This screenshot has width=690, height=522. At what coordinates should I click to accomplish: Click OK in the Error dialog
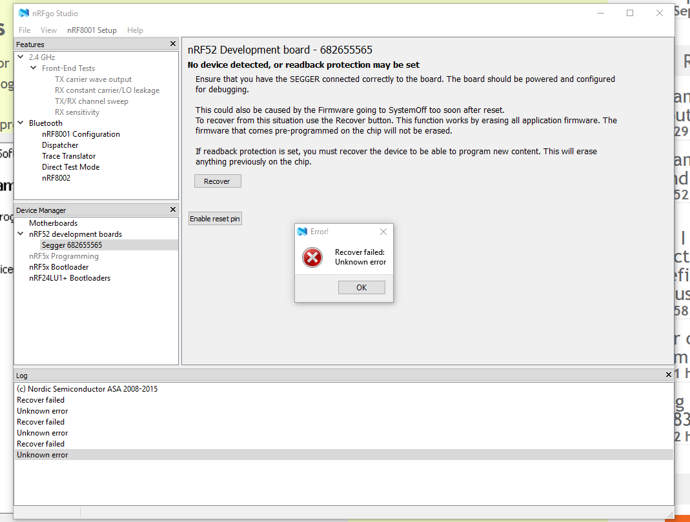(361, 288)
